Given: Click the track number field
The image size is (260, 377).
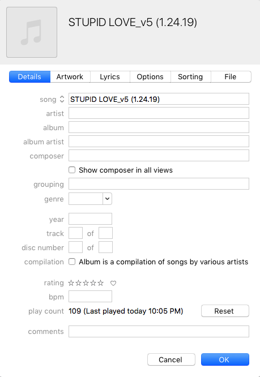Looking at the screenshot, I should click(75, 233).
